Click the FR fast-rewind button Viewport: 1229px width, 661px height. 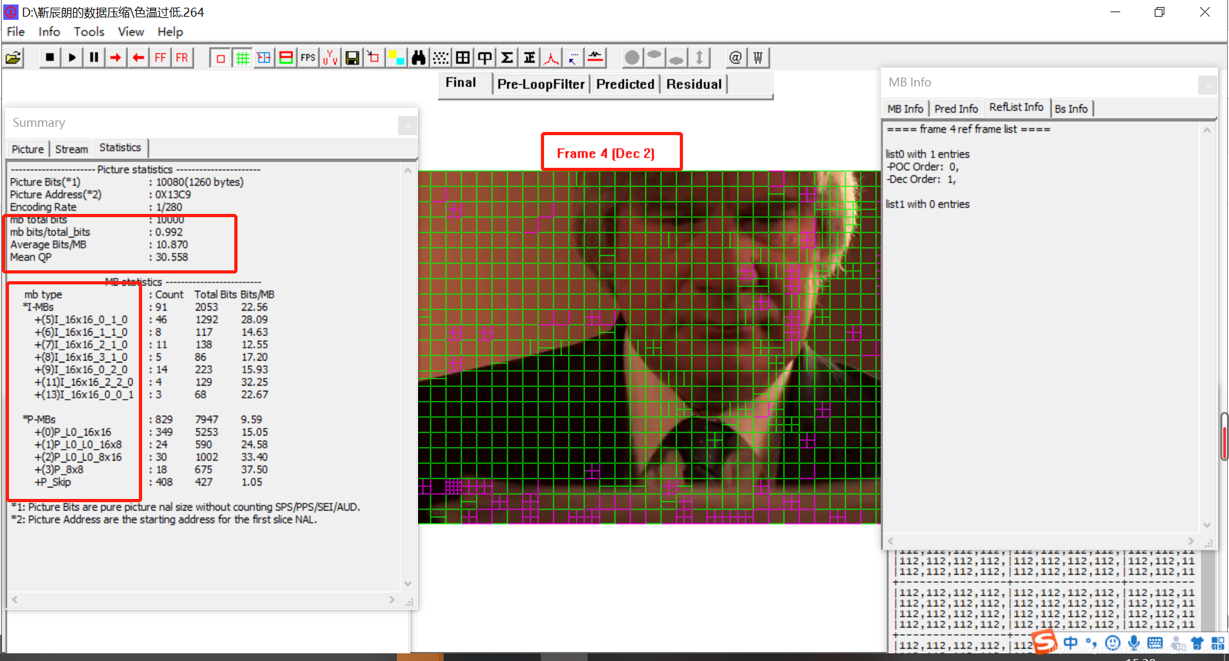tap(182, 58)
